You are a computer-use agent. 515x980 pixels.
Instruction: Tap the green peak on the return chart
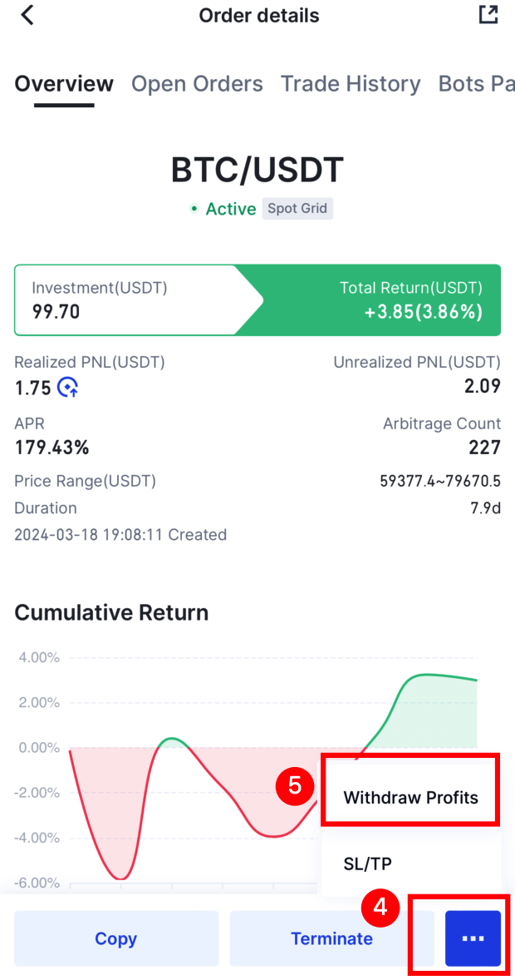428,675
